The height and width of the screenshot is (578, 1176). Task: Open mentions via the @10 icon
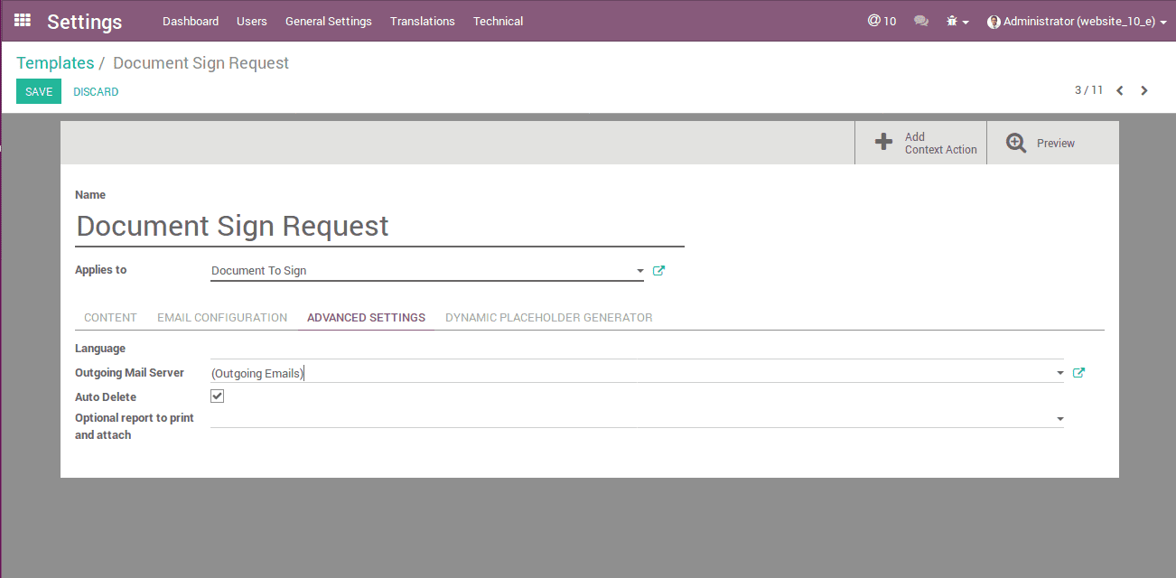coord(882,20)
